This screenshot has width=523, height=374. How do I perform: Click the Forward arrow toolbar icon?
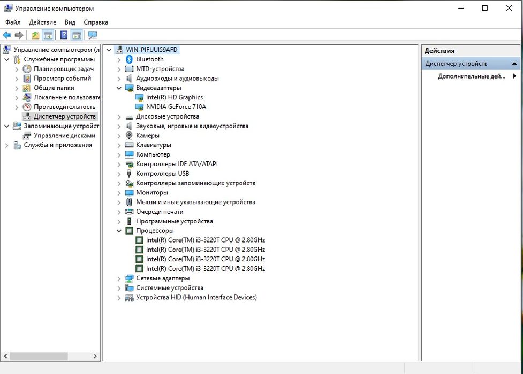pos(19,35)
